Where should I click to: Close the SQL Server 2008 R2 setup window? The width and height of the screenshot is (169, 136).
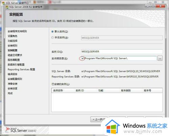[161, 6]
